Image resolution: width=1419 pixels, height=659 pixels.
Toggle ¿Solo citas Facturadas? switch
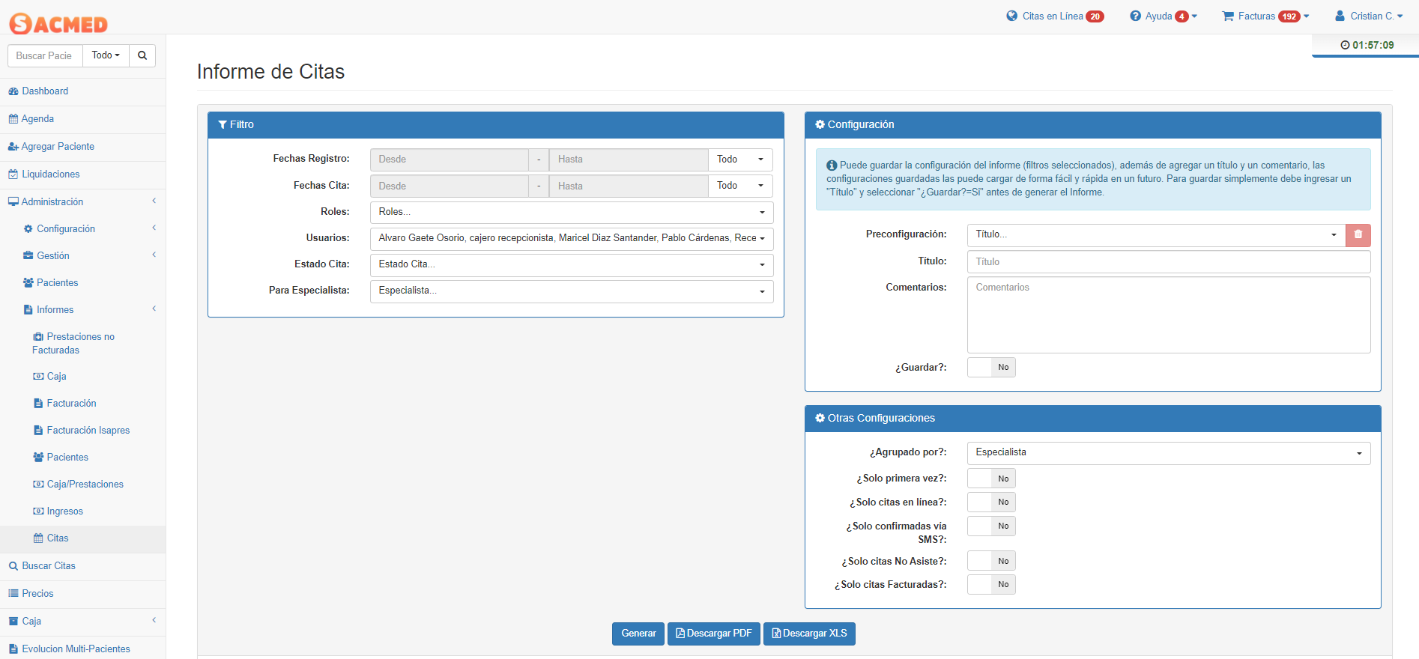point(990,585)
